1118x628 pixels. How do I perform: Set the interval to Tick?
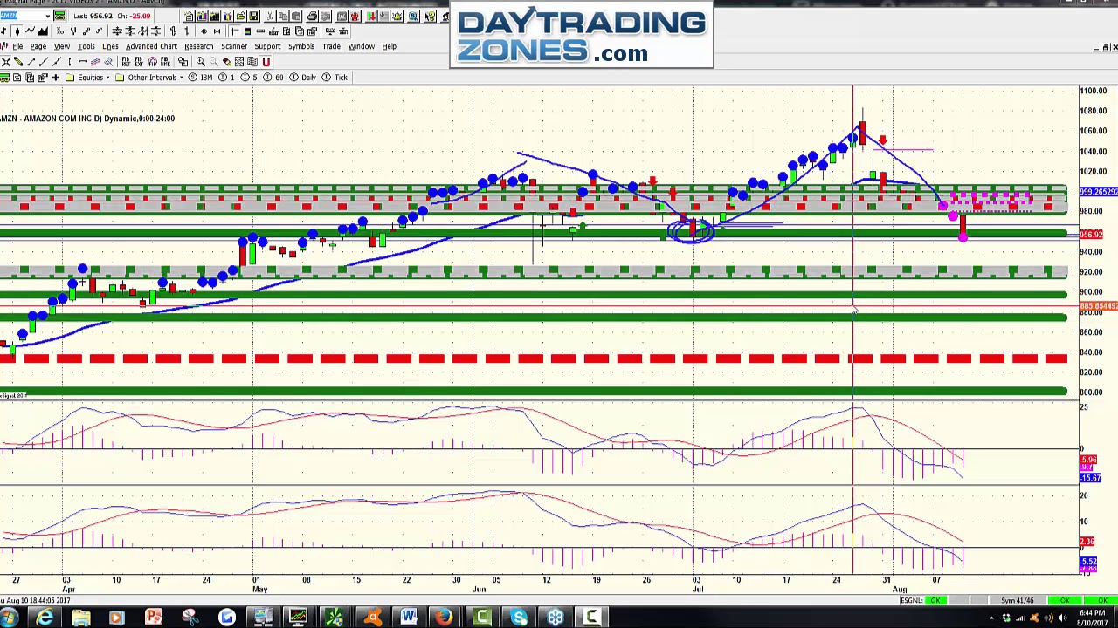[335, 78]
